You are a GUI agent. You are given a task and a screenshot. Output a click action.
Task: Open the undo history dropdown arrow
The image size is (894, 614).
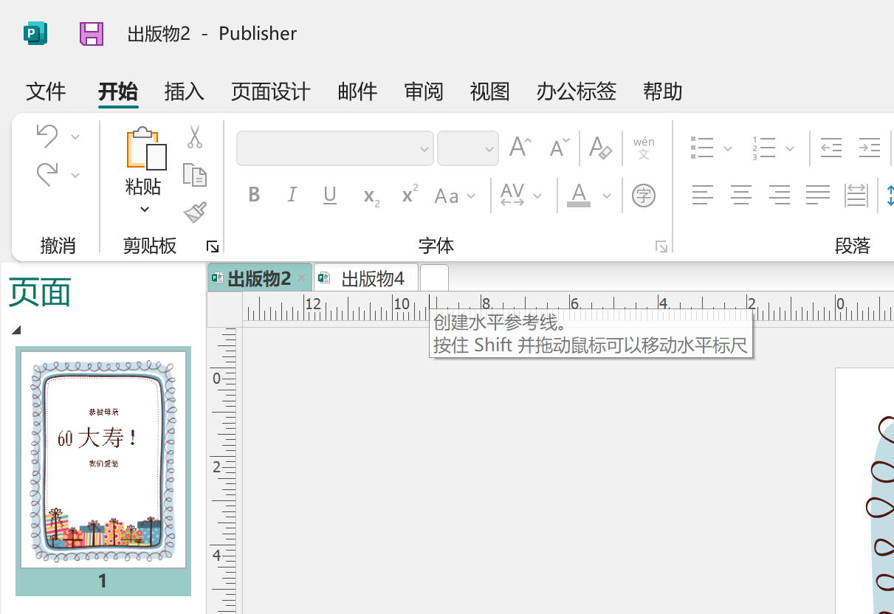click(75, 137)
